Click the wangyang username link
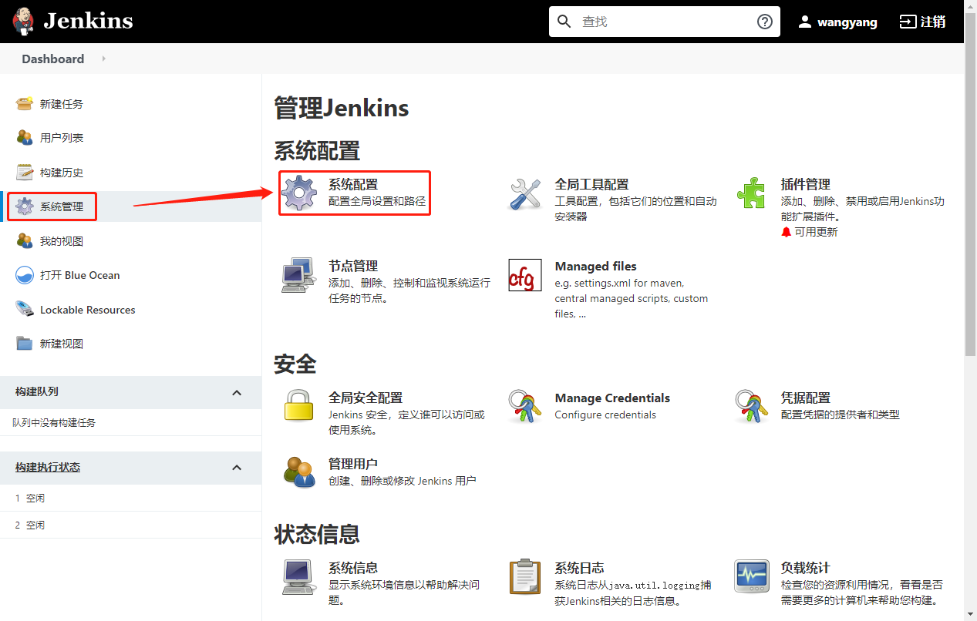977x621 pixels. pos(847,22)
